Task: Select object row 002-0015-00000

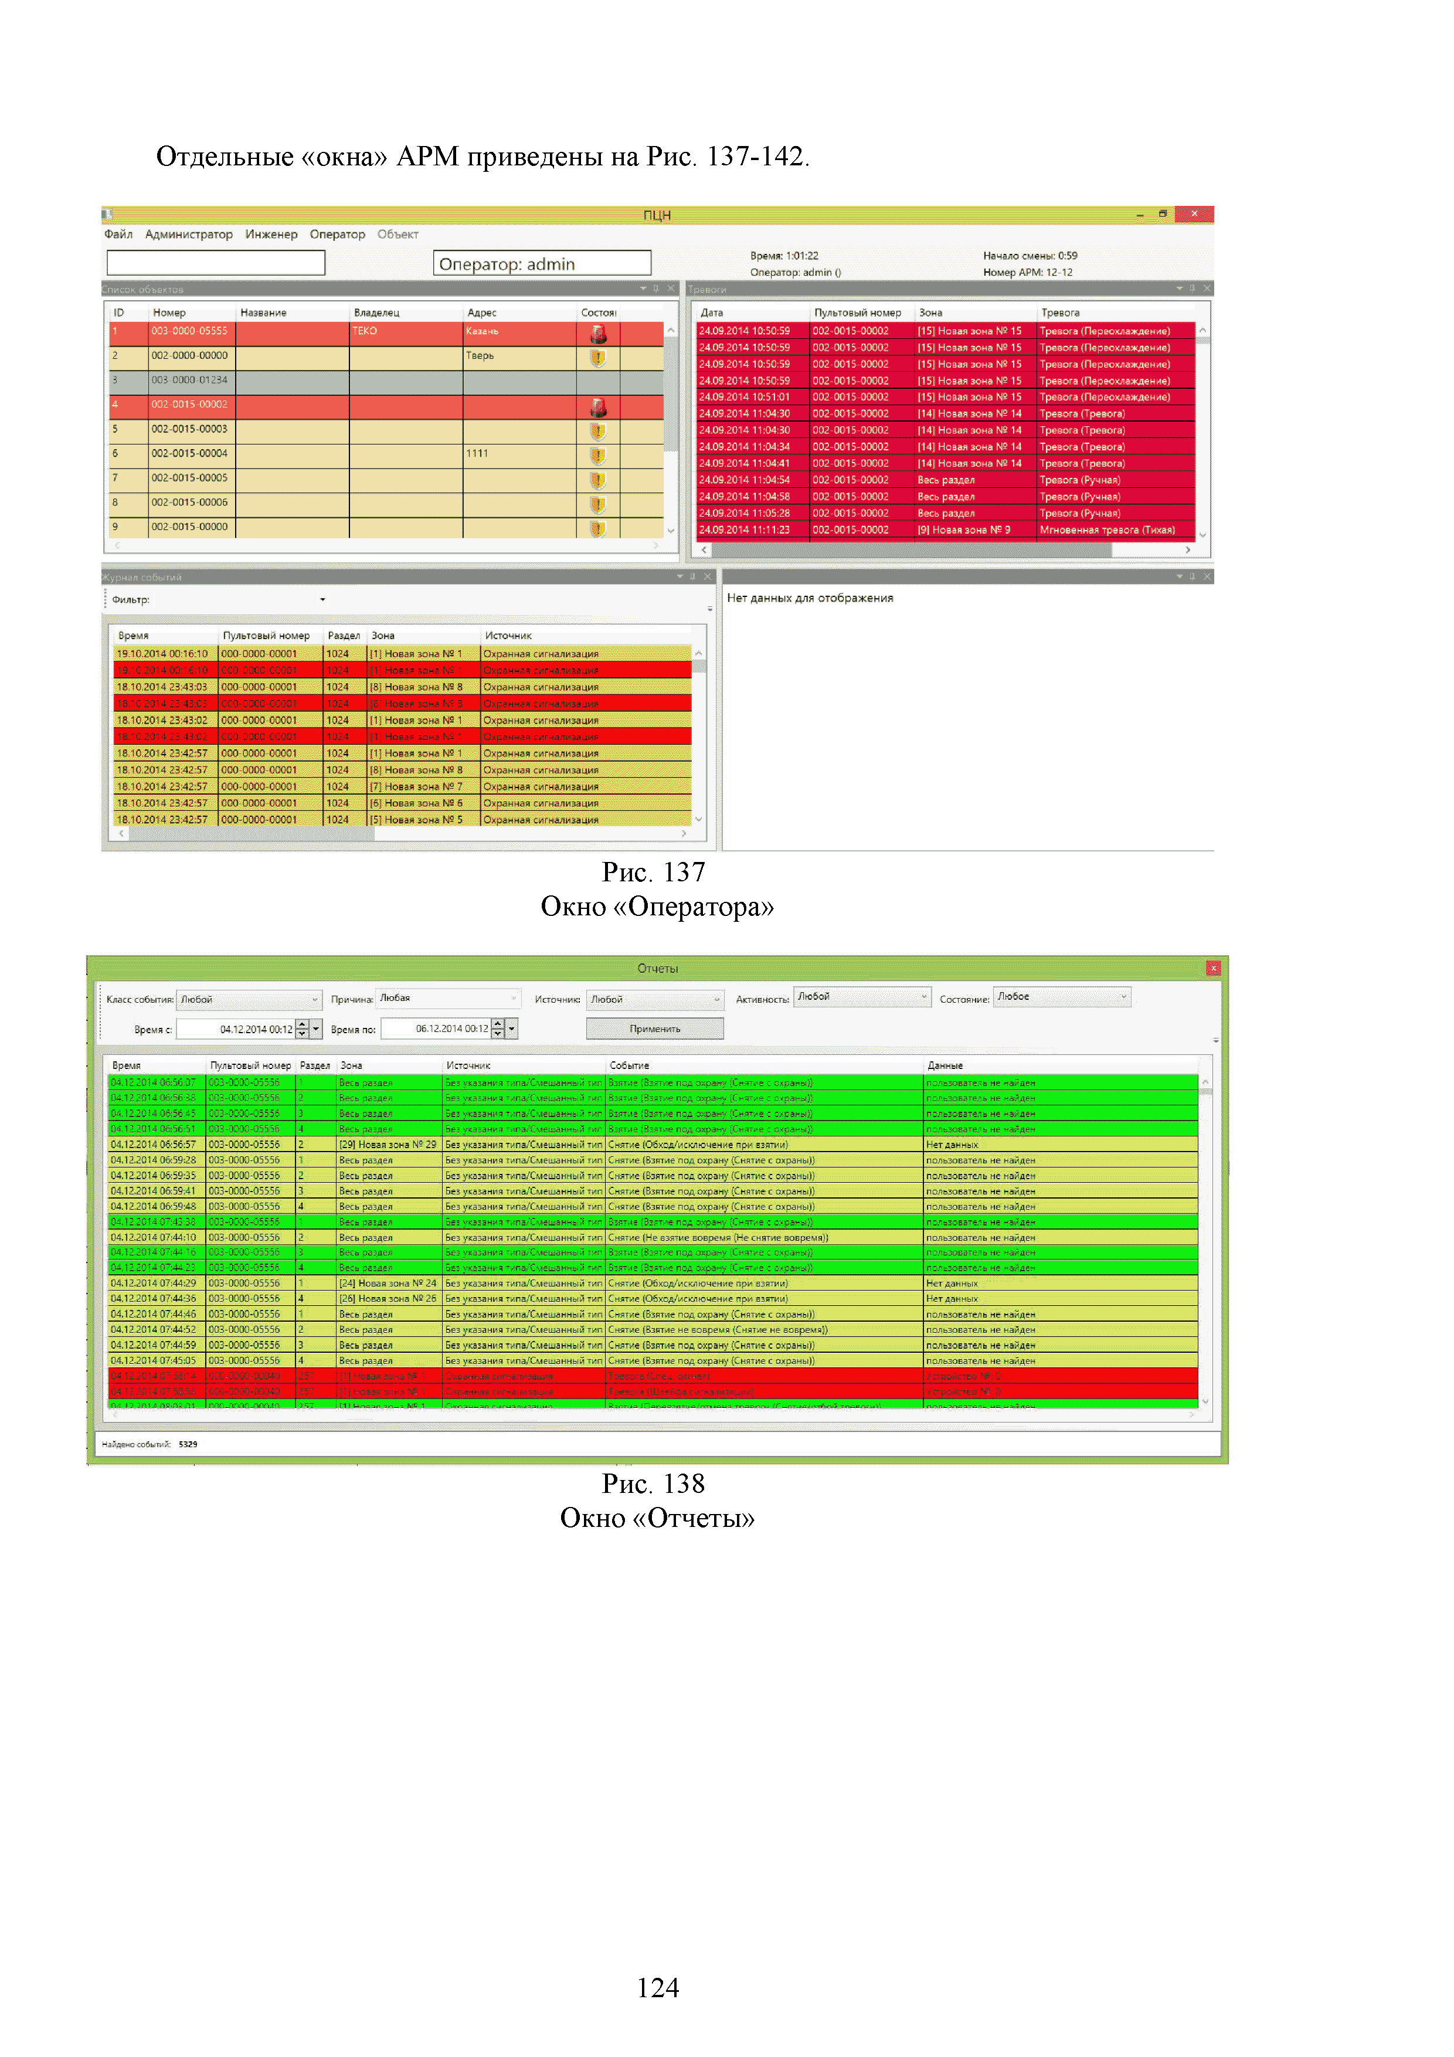Action: [x=386, y=528]
